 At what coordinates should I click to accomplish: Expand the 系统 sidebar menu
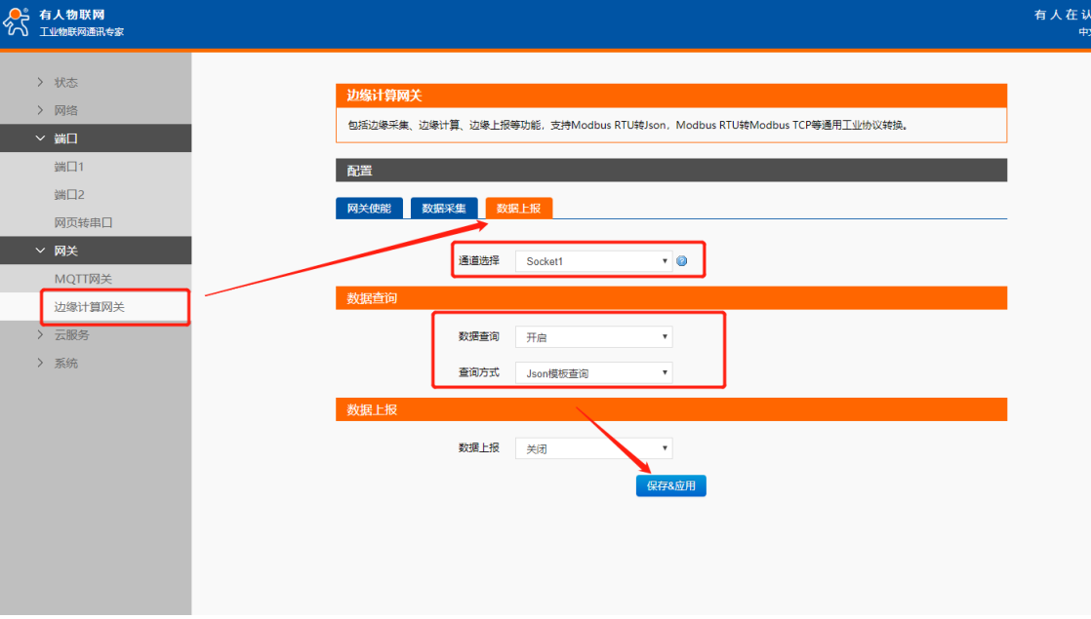point(65,363)
